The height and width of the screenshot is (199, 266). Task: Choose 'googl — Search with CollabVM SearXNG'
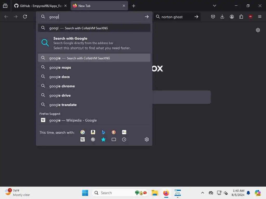point(94,28)
